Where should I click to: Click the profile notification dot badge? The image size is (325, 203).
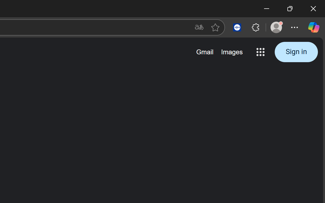point(281,23)
